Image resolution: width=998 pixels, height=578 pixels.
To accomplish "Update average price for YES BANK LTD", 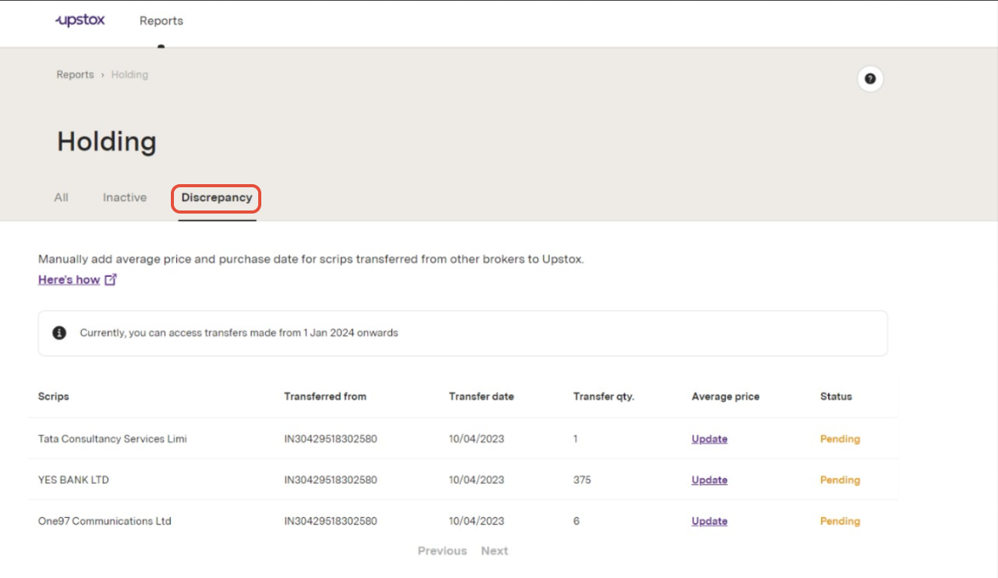I will (709, 481).
